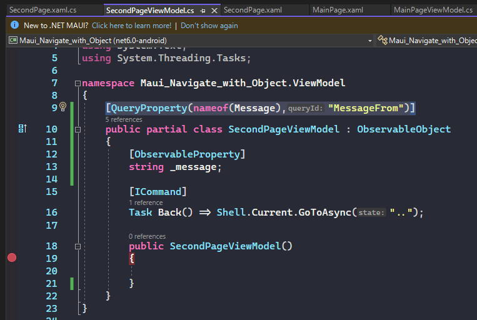This screenshot has width=477, height=320.
Task: Open the '5 references' CodeLens link
Action: [124, 119]
